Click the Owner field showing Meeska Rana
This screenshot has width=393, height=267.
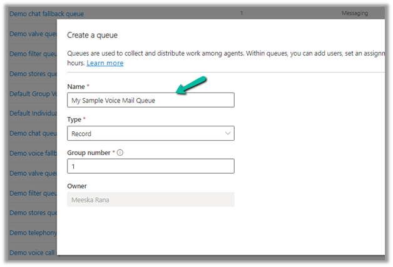[x=150, y=199]
